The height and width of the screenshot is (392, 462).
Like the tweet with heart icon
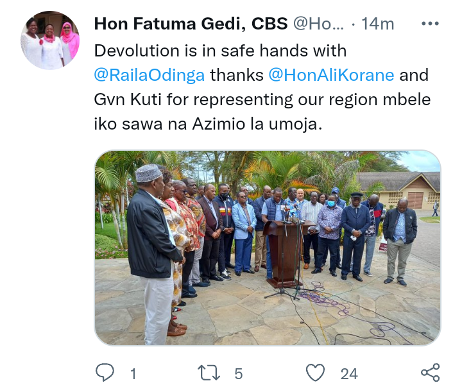tap(315, 373)
